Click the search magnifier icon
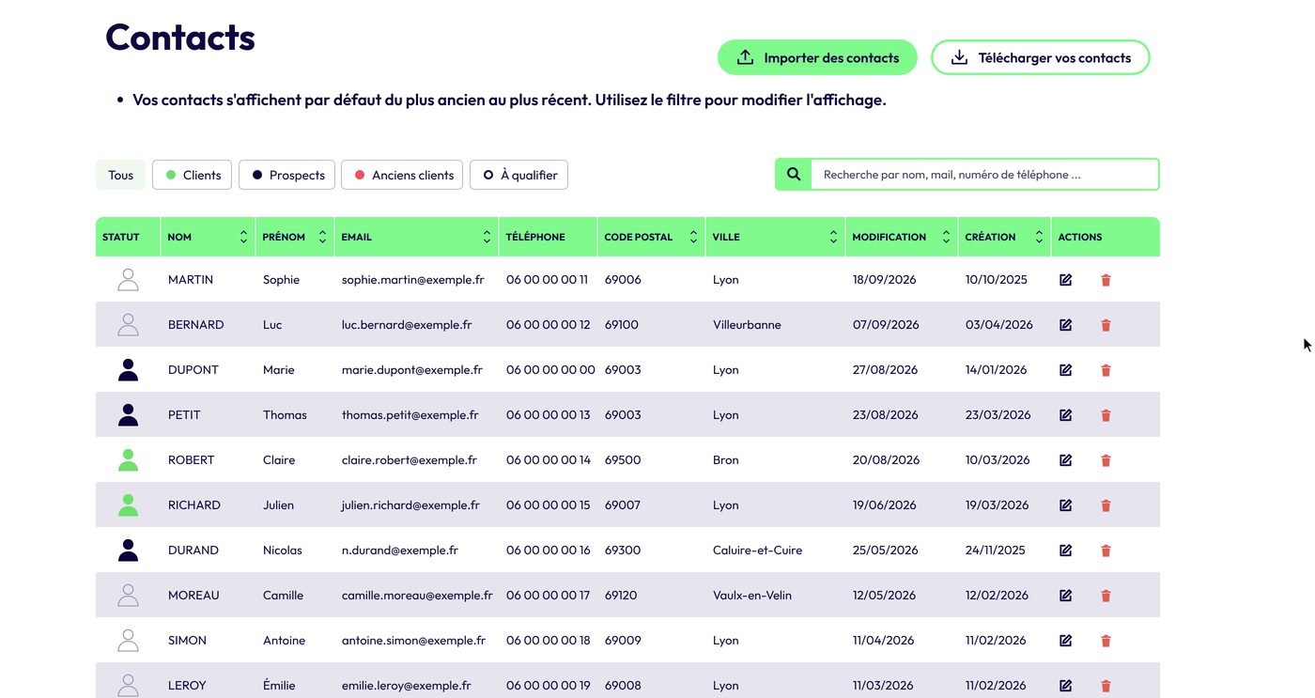 tap(794, 175)
